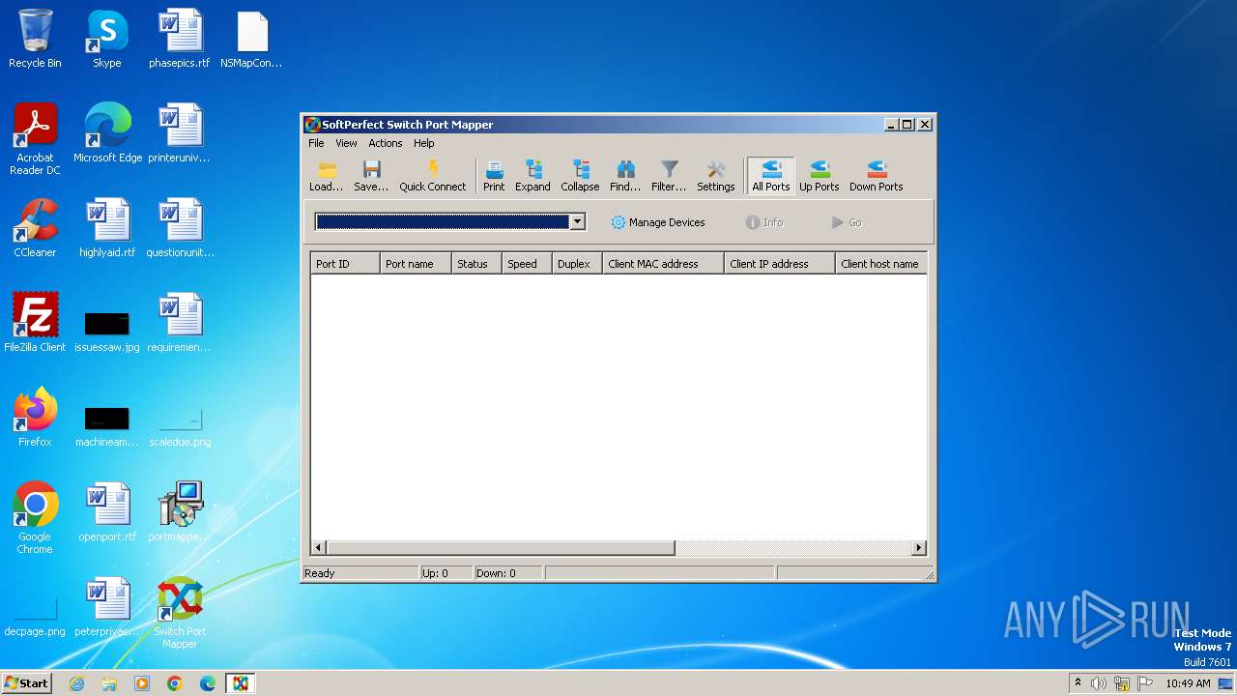
Task: Open Settings from the toolbar
Action: 716,176
